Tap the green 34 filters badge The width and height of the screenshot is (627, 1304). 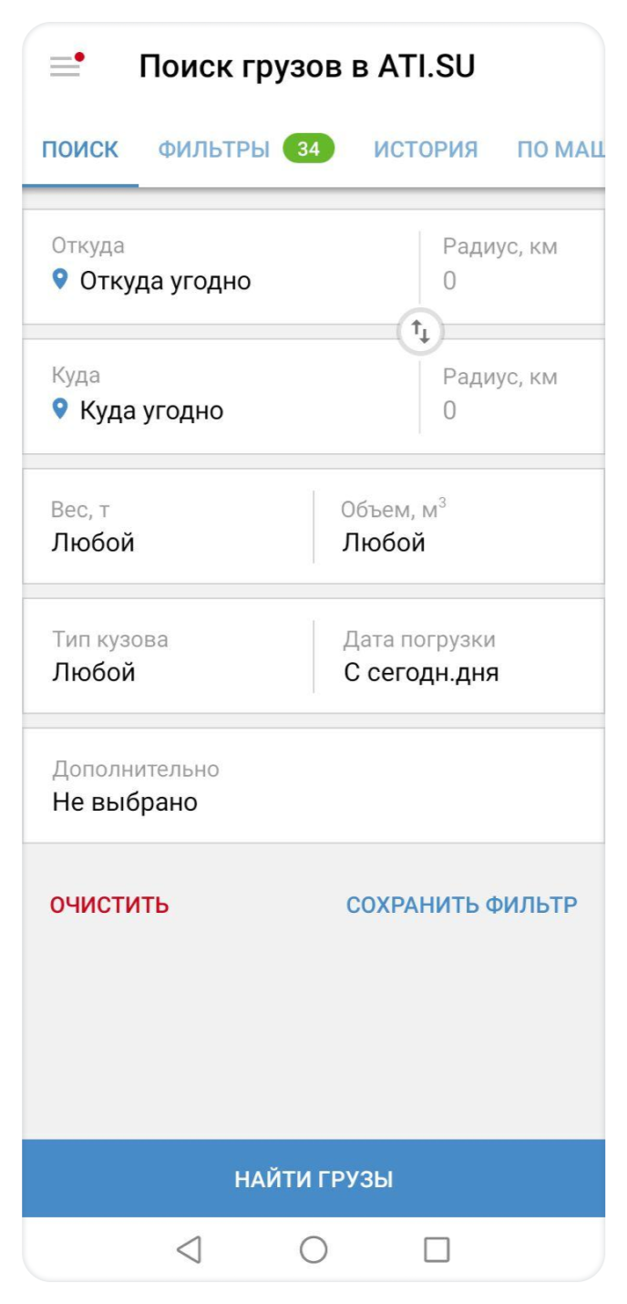pos(308,149)
